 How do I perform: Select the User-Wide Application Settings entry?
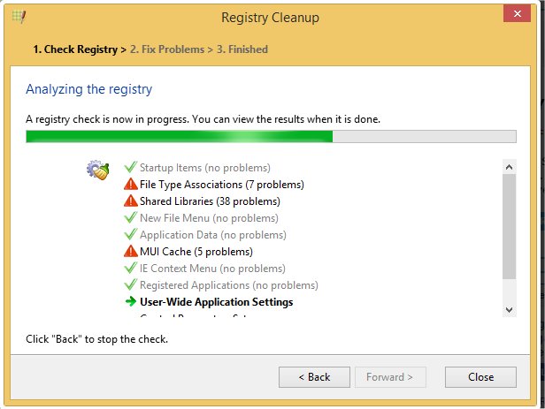click(x=216, y=302)
